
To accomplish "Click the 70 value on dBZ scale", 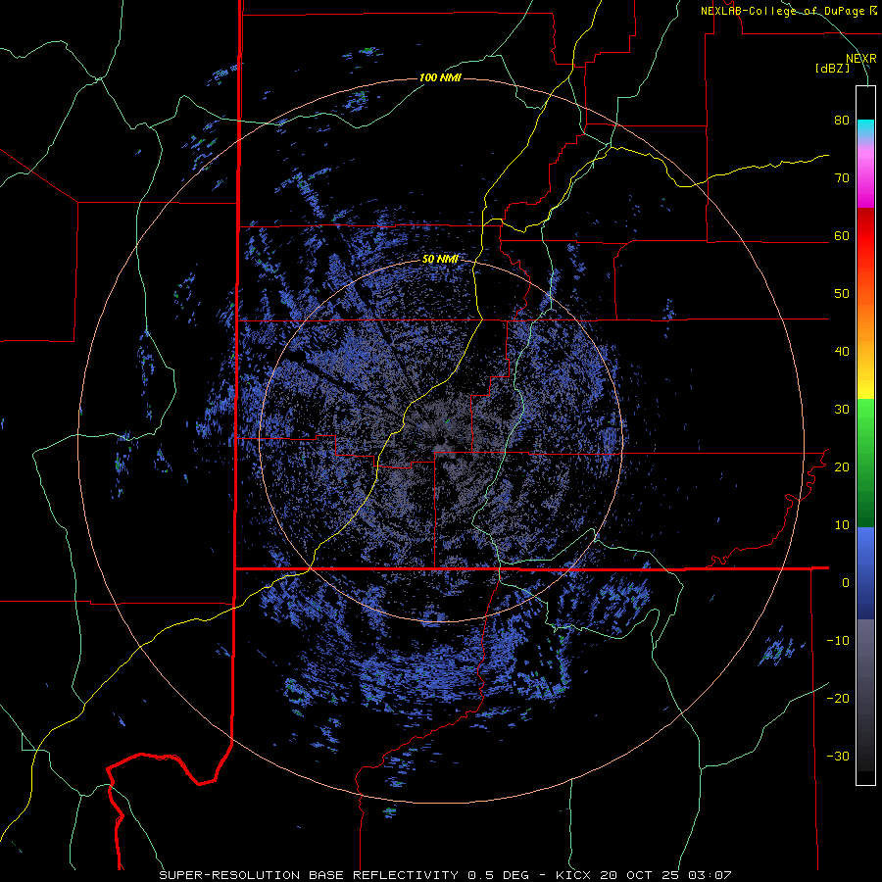I will pyautogui.click(x=842, y=178).
